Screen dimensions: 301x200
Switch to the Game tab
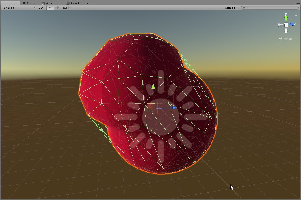pyautogui.click(x=30, y=3)
